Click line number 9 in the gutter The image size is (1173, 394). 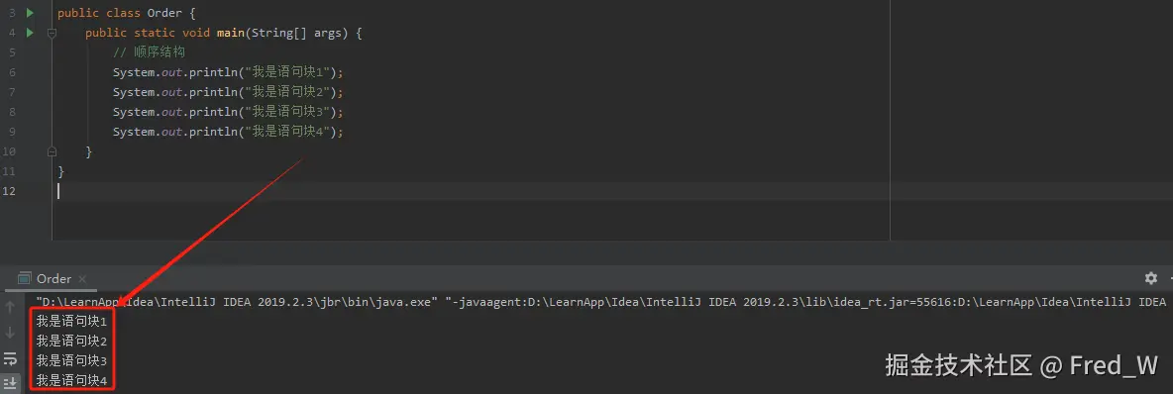tap(13, 132)
